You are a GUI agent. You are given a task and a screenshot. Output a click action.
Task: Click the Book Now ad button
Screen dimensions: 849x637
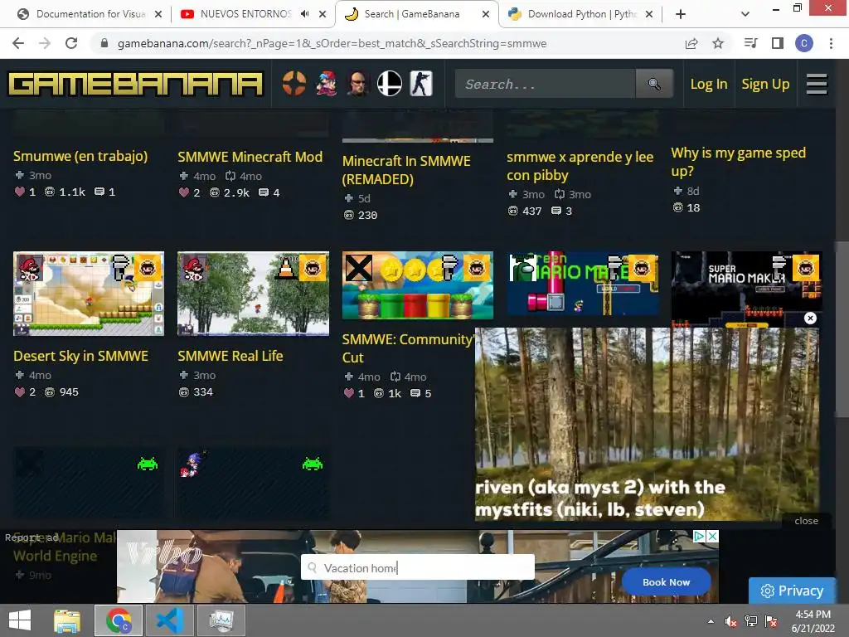[666, 582]
